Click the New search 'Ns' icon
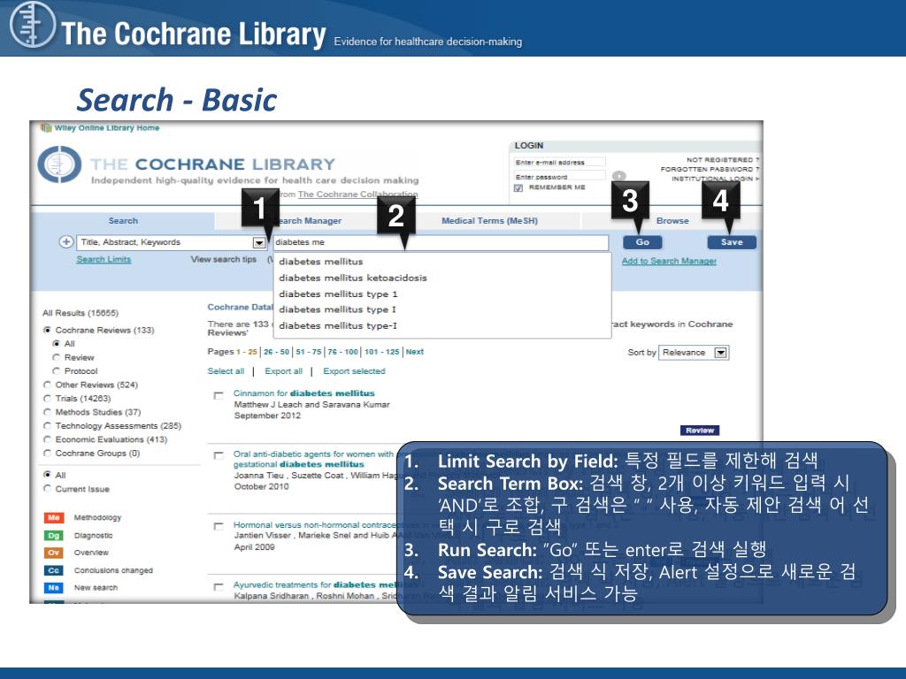Image resolution: width=906 pixels, height=679 pixels. coord(54,588)
